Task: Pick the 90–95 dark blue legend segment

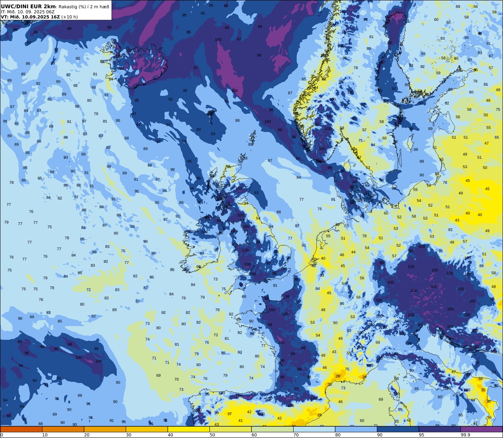Action: [398, 429]
